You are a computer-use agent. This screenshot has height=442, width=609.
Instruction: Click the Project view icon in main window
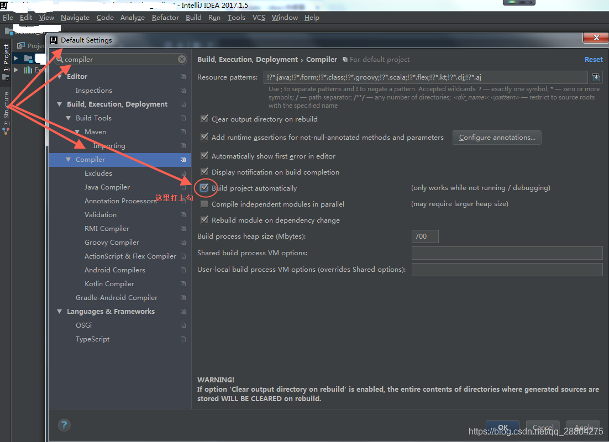click(x=20, y=45)
